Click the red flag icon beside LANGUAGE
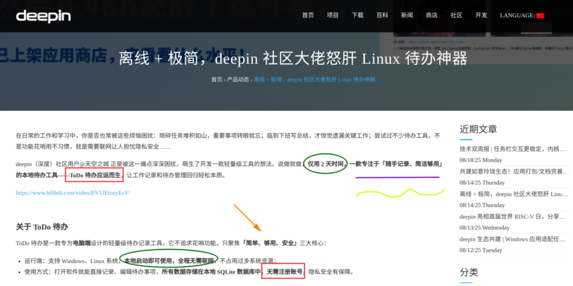573x286 pixels. (x=540, y=16)
